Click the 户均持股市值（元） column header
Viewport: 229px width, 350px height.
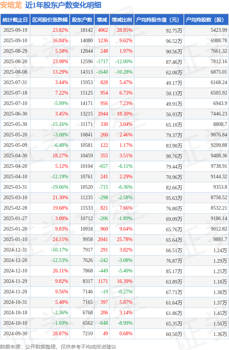pos(159,20)
